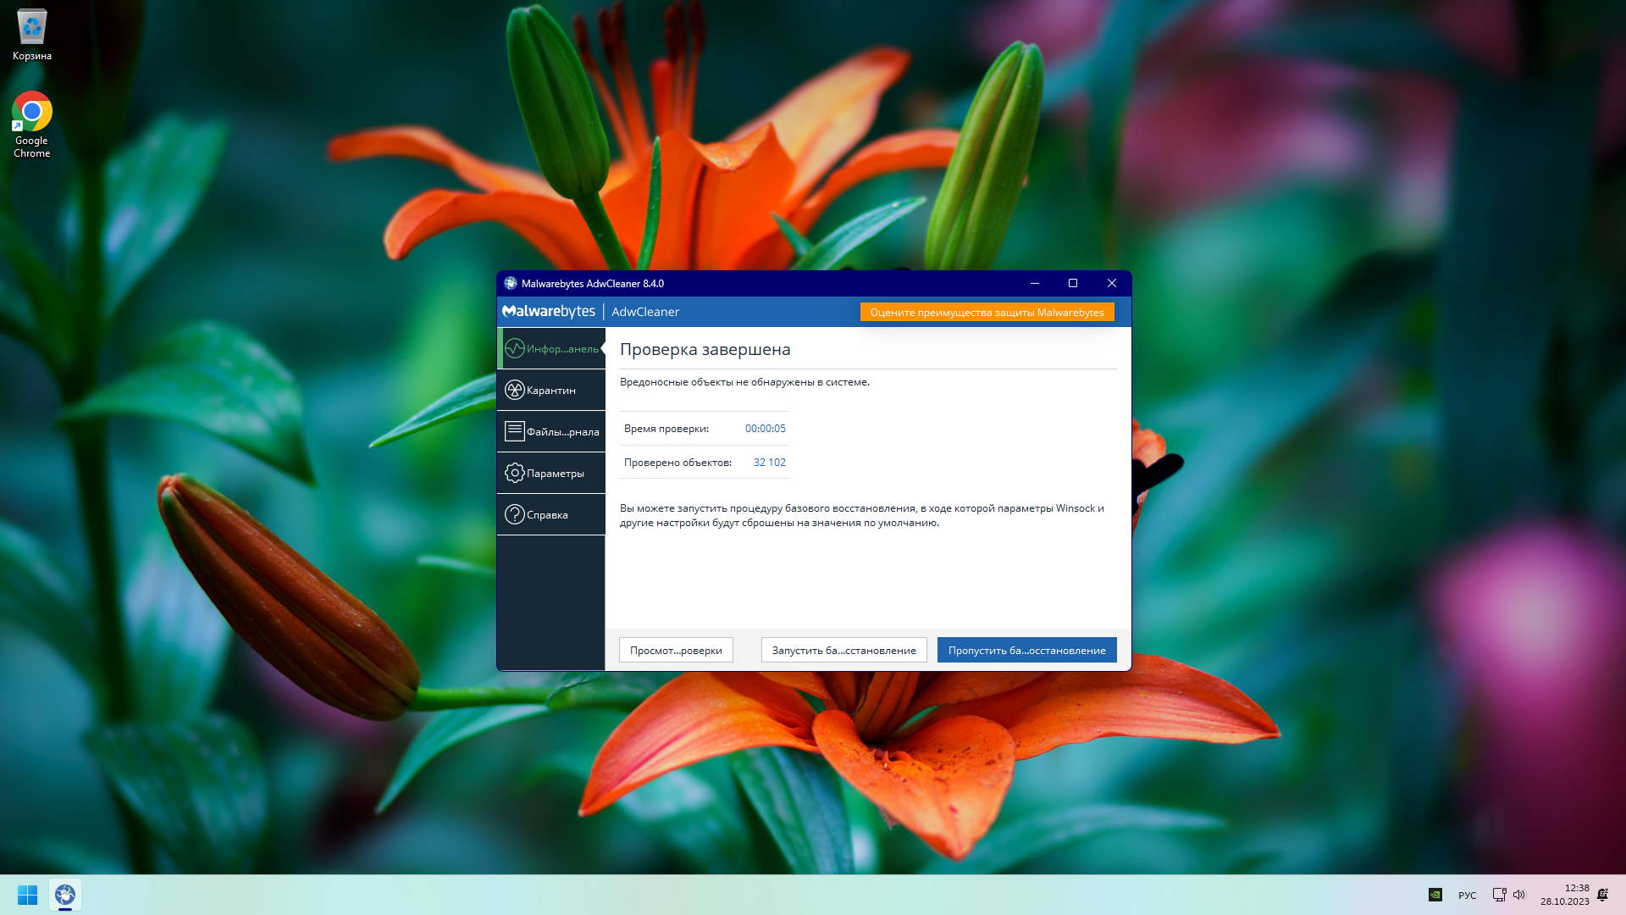
Task: Open the Карантин sidebar section
Action: pyautogui.click(x=550, y=390)
